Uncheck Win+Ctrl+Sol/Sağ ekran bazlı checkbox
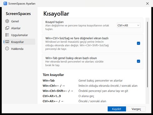The height and width of the screenshot is (115, 153). pos(138,43)
